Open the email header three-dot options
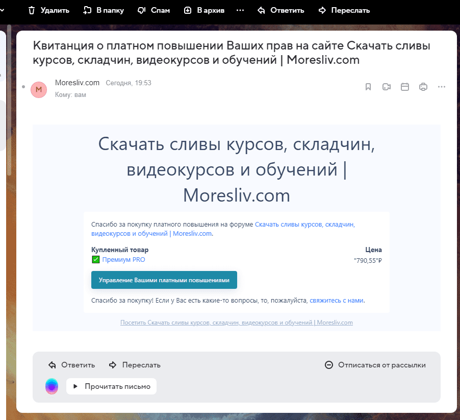 pyautogui.click(x=442, y=87)
